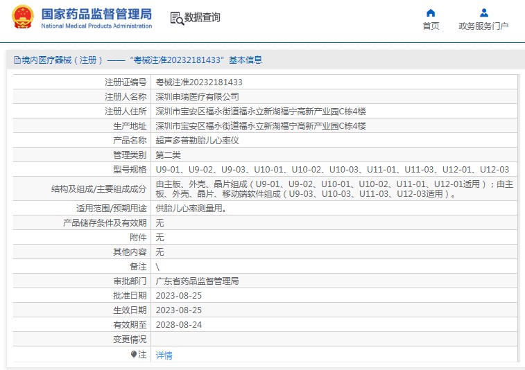Viewport: 525px width, 370px height.
Task: Click National Medical Products Administration subtitle
Action: 96,26
